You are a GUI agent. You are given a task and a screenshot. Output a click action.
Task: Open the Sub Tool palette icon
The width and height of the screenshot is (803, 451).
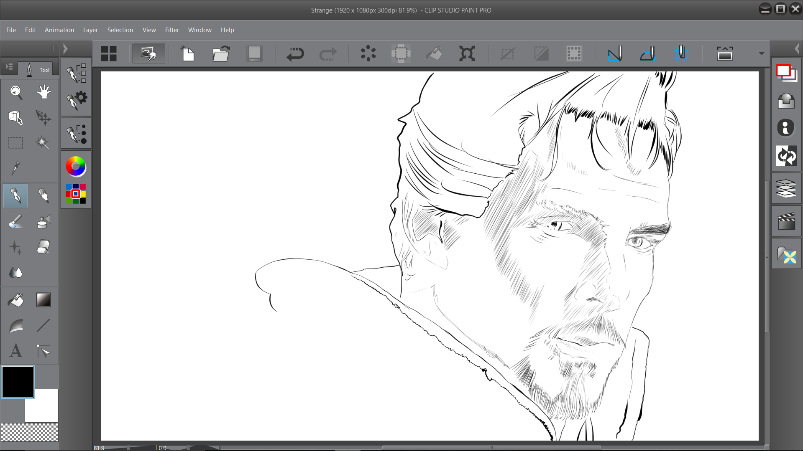[76, 73]
